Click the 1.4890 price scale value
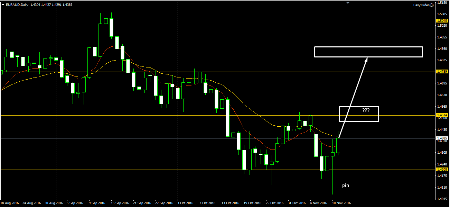Screen dimensions: 450x217 click(442, 49)
